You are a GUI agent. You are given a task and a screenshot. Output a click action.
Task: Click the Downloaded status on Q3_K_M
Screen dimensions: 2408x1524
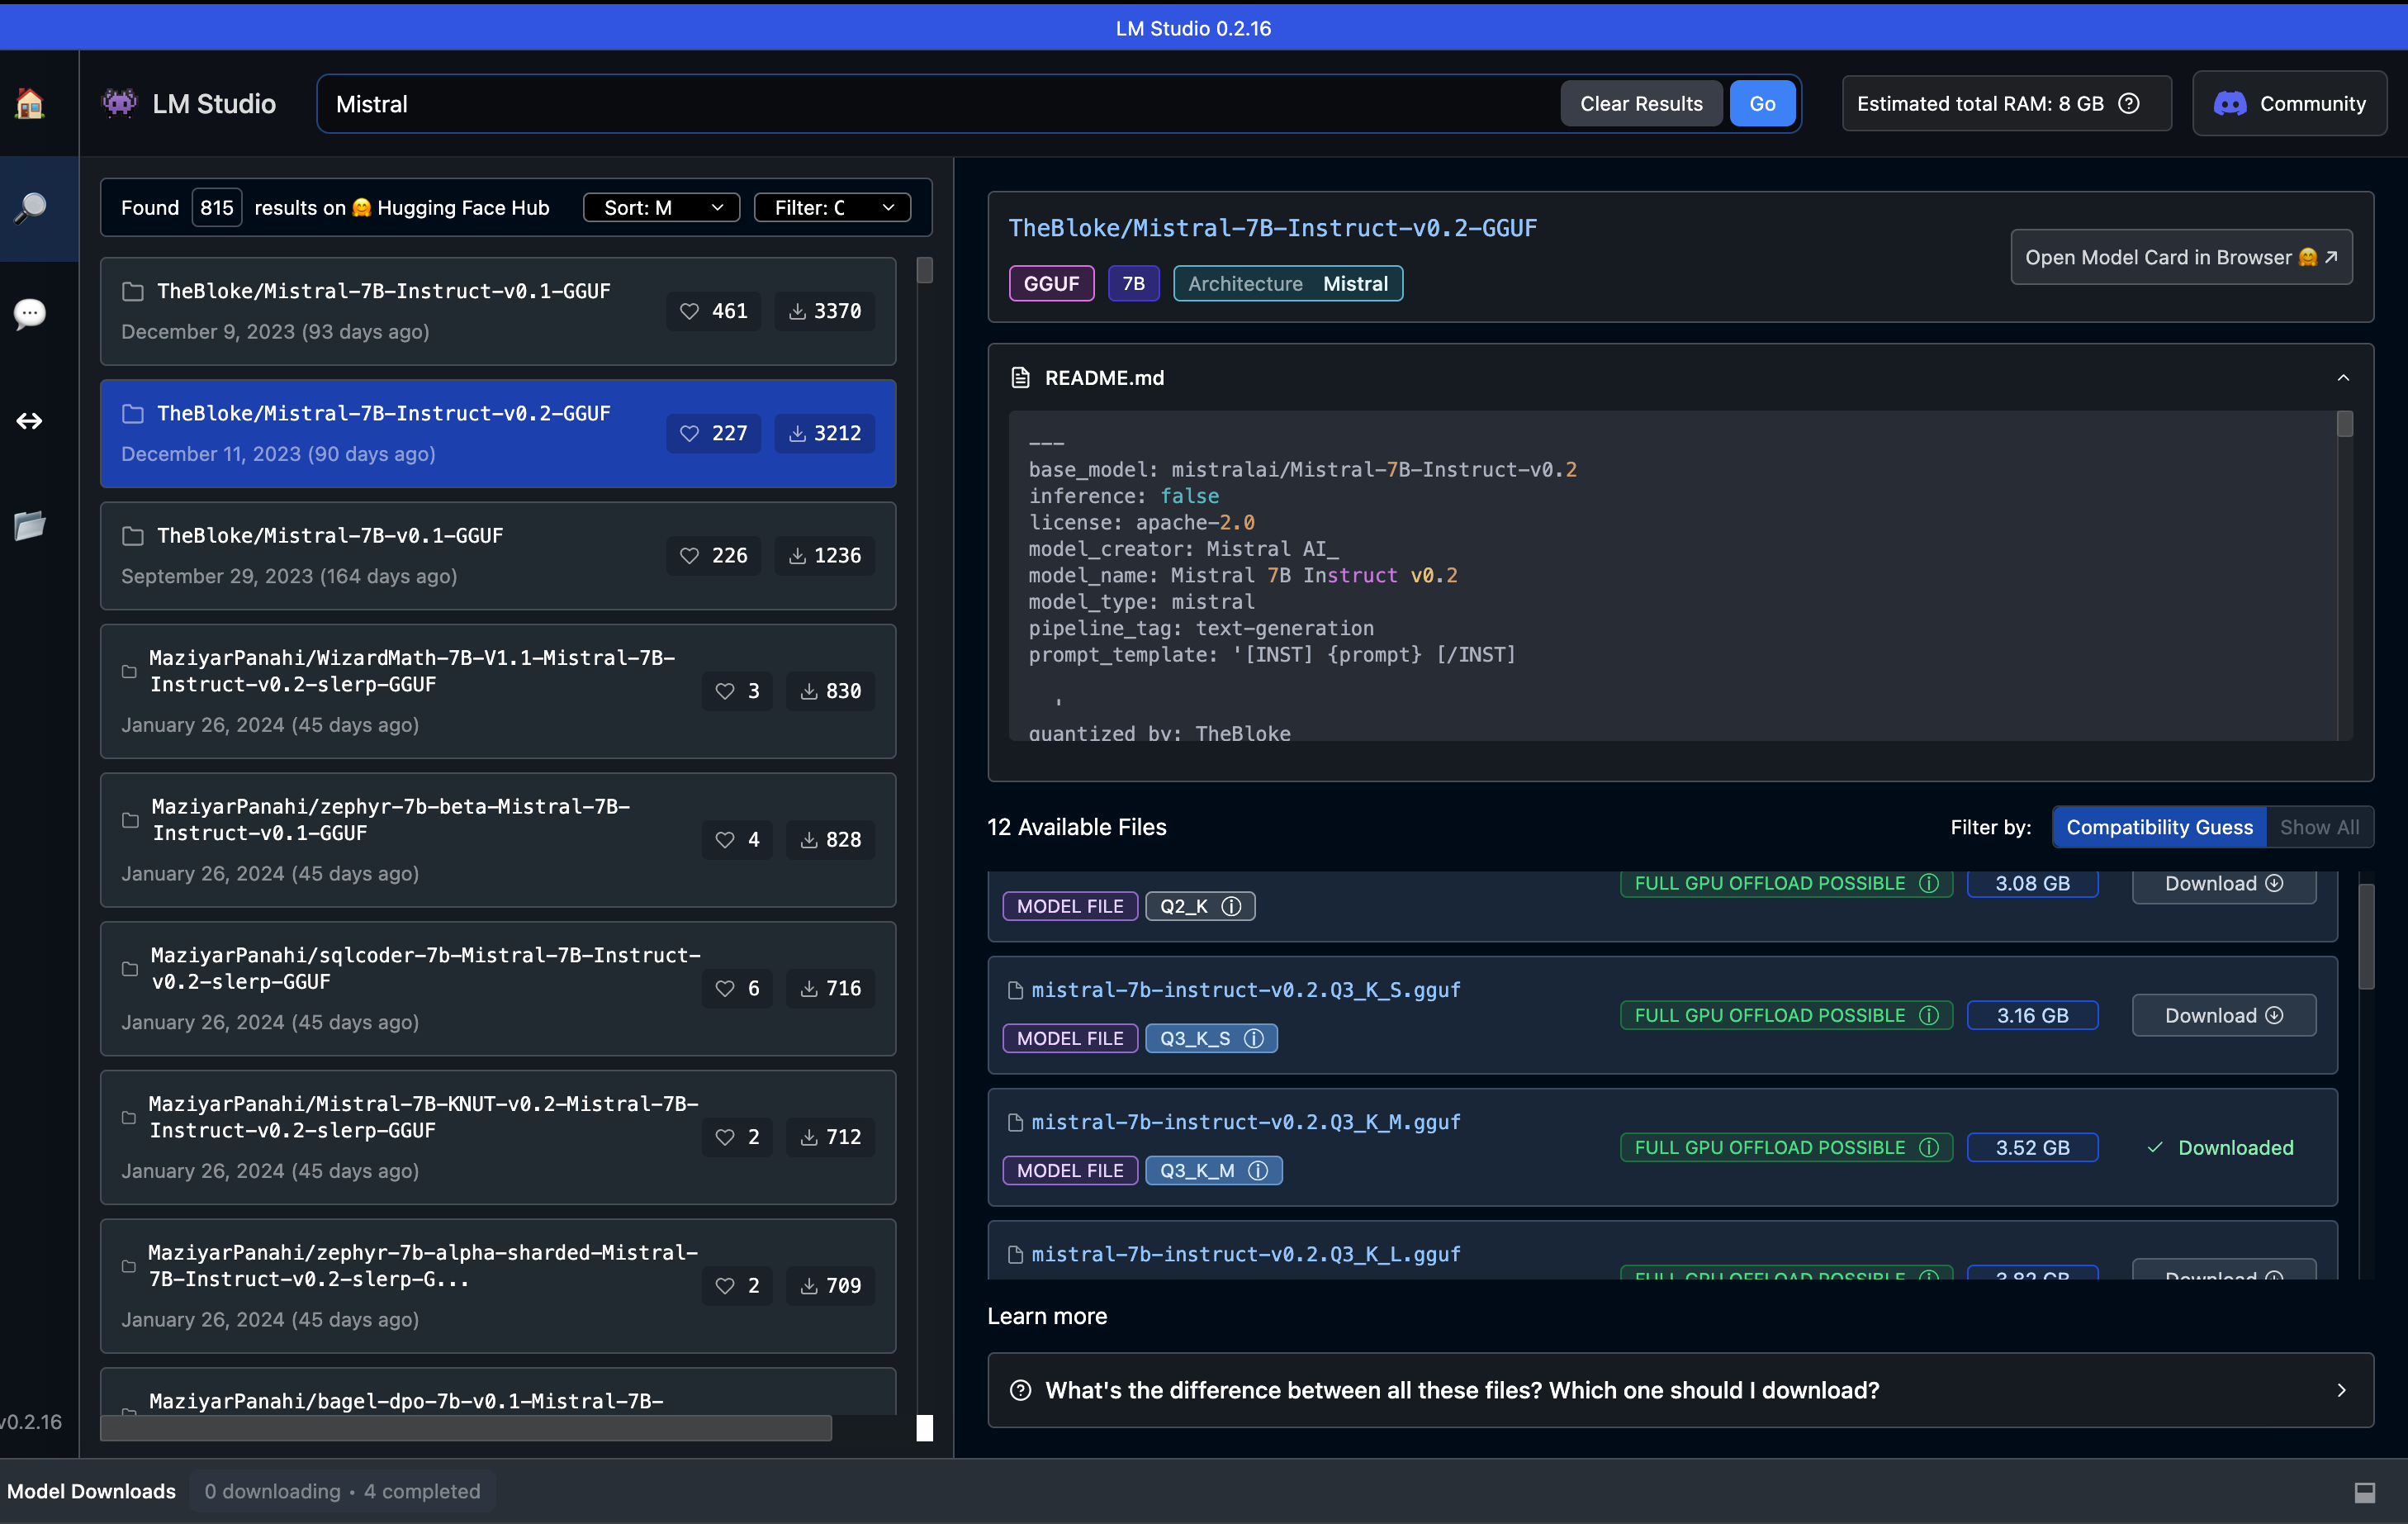point(2222,1147)
